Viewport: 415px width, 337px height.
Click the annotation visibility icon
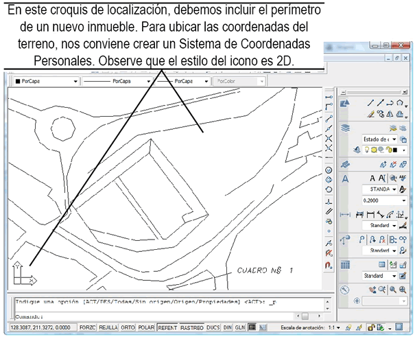point(348,328)
